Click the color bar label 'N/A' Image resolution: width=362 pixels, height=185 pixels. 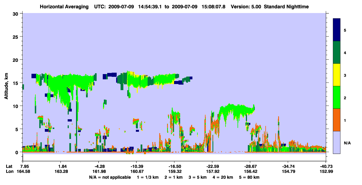click(x=347, y=143)
